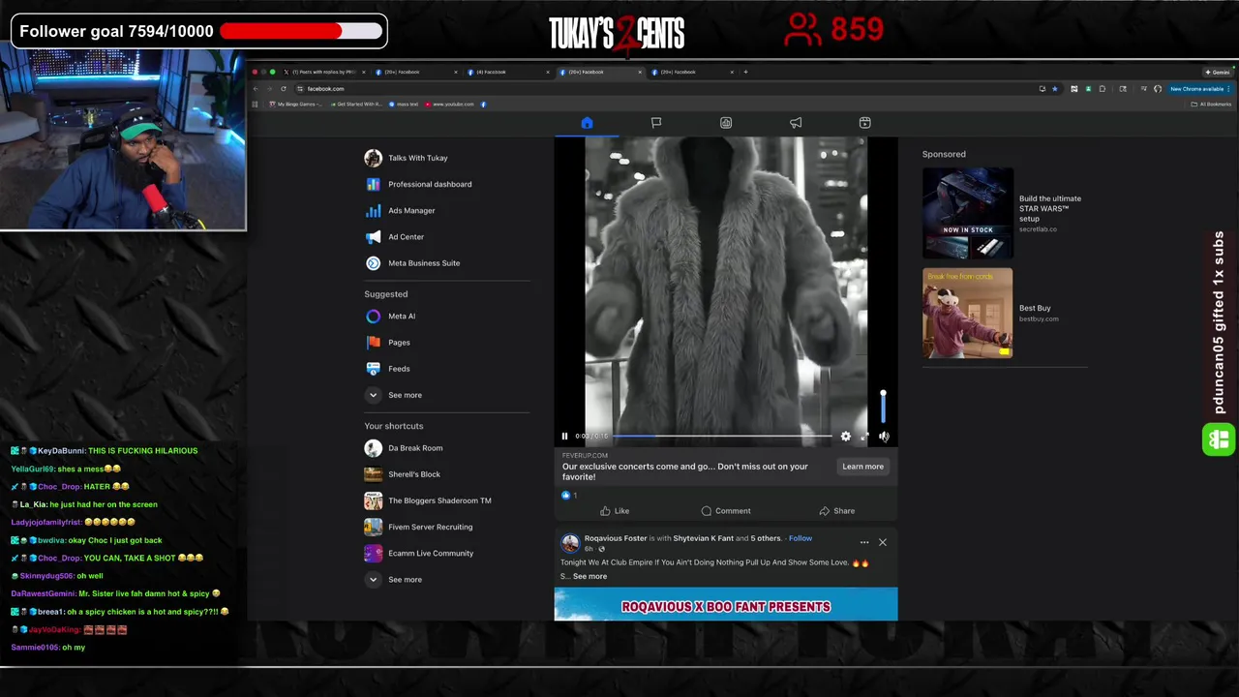Click the Meta AI ring icon
The image size is (1239, 697).
373,316
